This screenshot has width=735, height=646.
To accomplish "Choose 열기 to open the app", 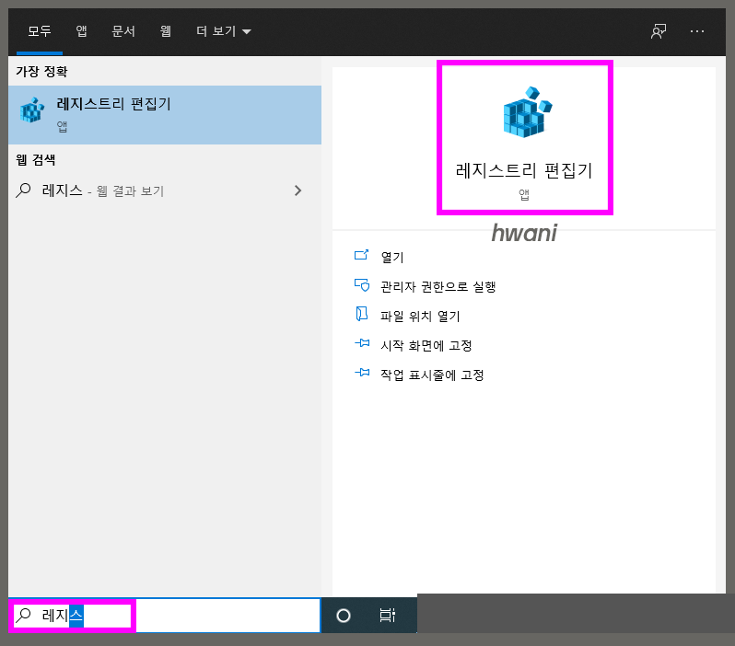I will click(x=392, y=257).
